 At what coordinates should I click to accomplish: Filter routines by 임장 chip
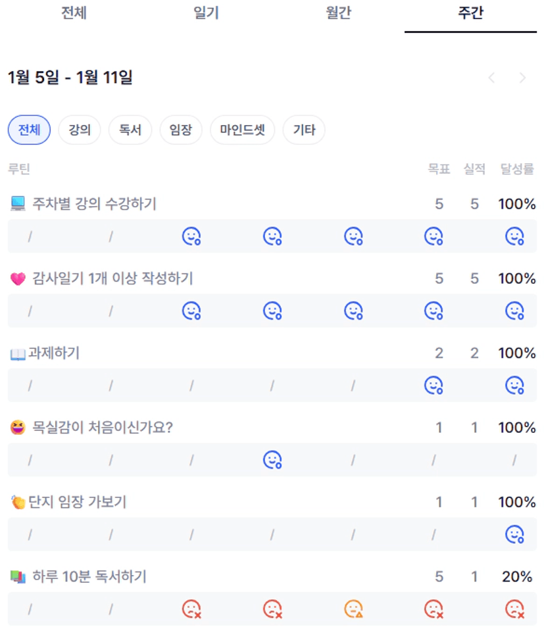(x=181, y=130)
